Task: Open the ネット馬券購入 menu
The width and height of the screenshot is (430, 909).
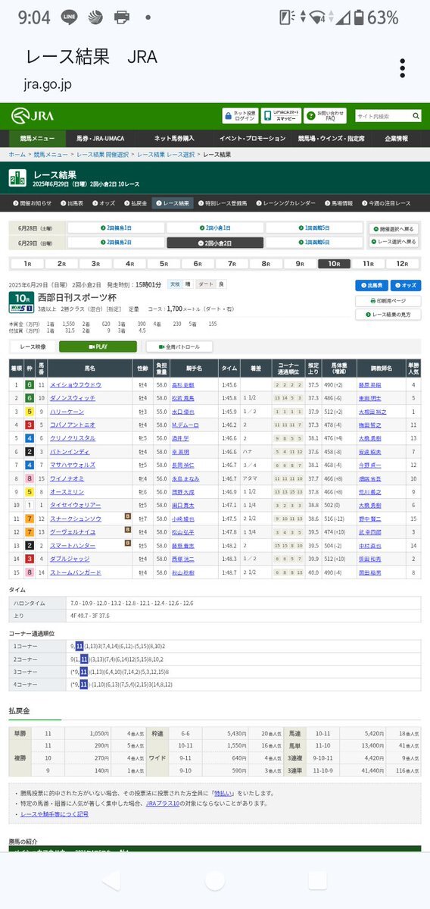Action: 174,139
